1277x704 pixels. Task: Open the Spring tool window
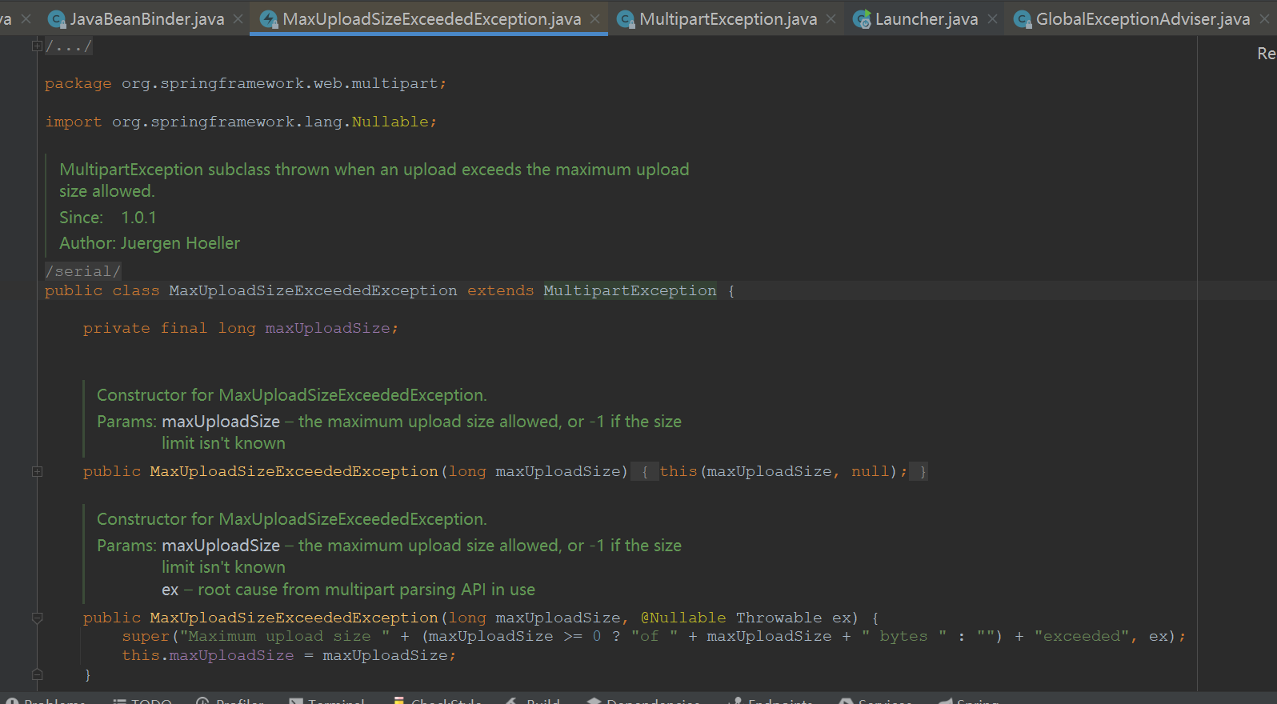coord(968,702)
